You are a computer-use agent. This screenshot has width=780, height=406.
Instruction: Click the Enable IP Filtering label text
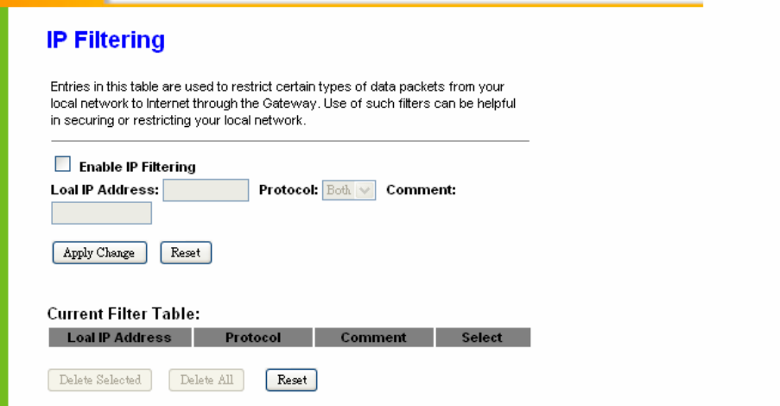137,167
